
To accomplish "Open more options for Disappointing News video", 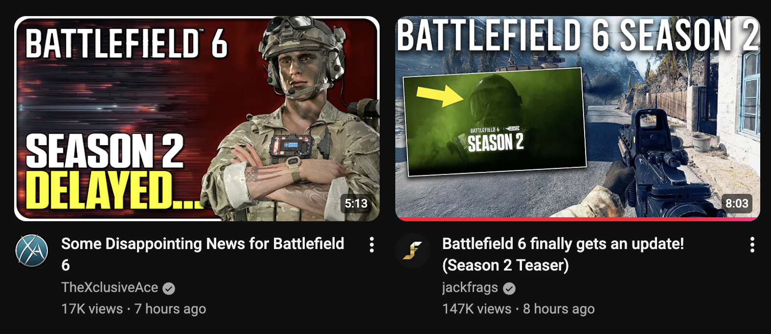I will click(x=372, y=245).
